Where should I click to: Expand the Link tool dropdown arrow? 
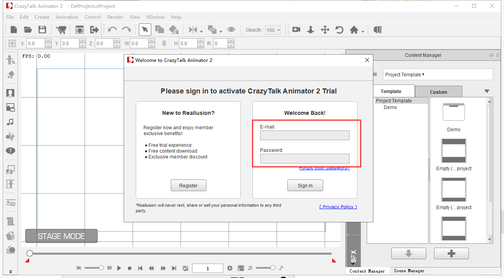coord(220,32)
